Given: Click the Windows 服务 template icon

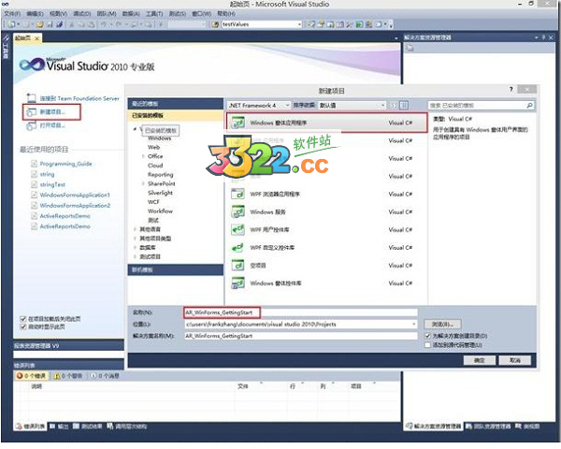Looking at the screenshot, I should tap(237, 211).
